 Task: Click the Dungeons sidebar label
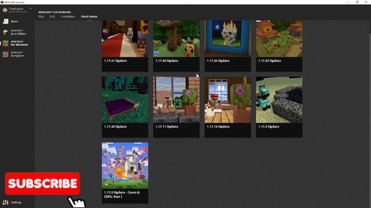(17, 55)
